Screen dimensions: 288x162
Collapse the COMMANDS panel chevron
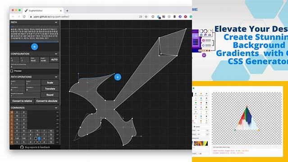pos(56,108)
